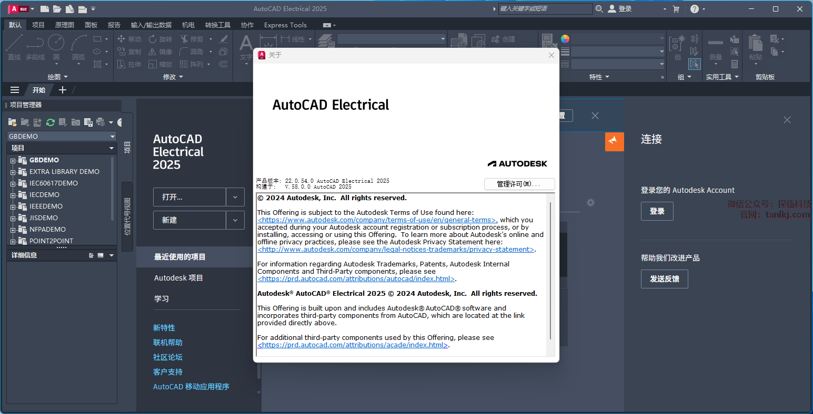Open the Autodesk App Store cart icon
This screenshot has height=414, width=813.
pos(676,9)
